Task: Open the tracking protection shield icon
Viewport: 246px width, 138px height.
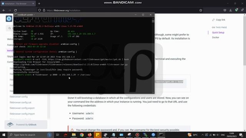Action: (x=40, y=10)
